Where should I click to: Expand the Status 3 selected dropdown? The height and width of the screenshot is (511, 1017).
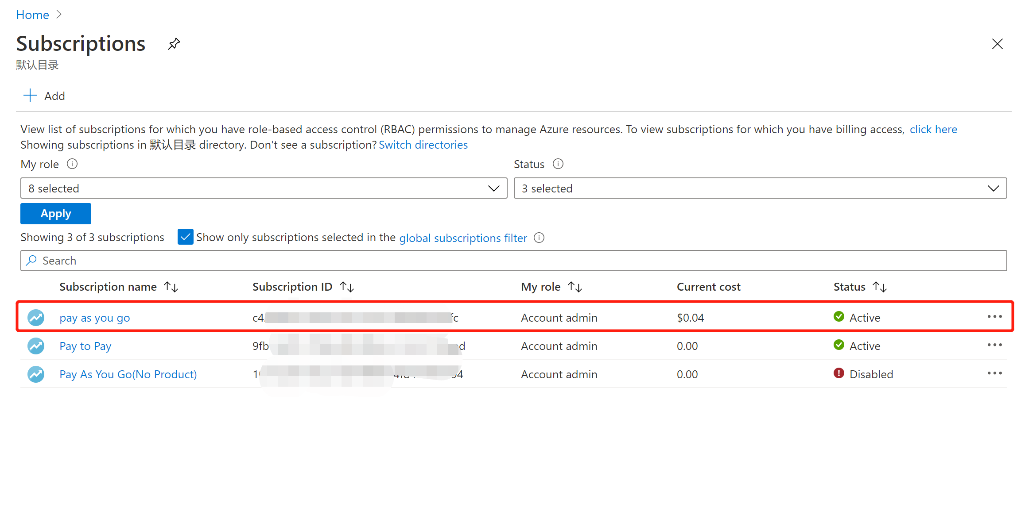pyautogui.click(x=760, y=188)
